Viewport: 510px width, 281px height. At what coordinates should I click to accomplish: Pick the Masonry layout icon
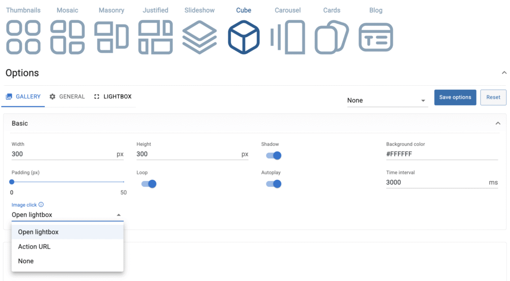[x=112, y=37]
